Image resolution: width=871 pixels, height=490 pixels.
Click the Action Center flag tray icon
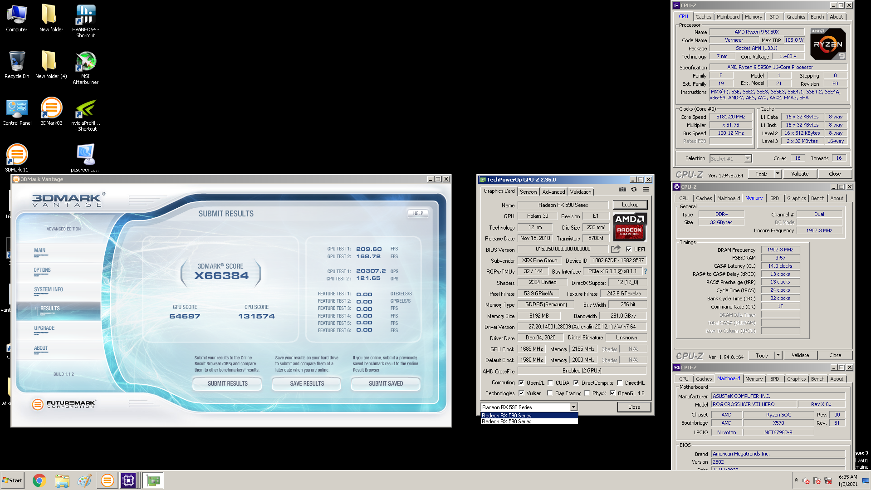point(817,480)
